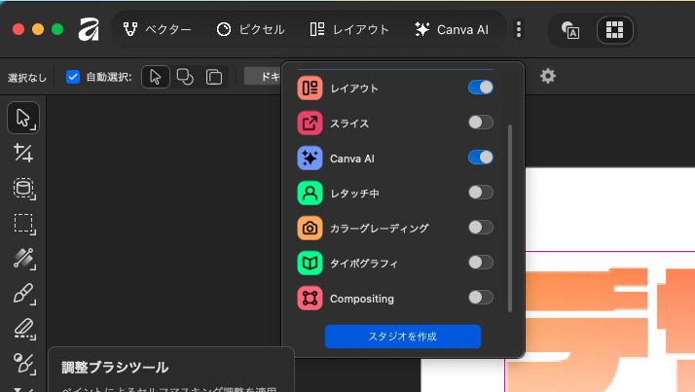Enable the スライス studio toggle

480,123
